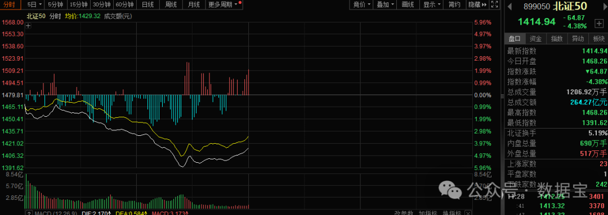This screenshot has height=215, width=608.
Task: Go to the next stock arrow
Action: point(605,6)
